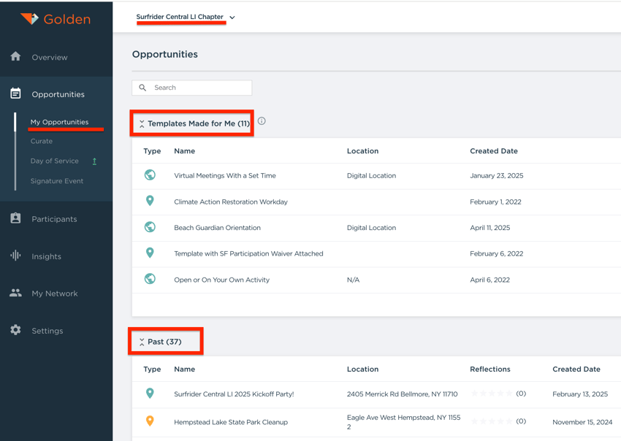Open Opportunities in the sidebar menu
The image size is (621, 441).
pos(58,94)
